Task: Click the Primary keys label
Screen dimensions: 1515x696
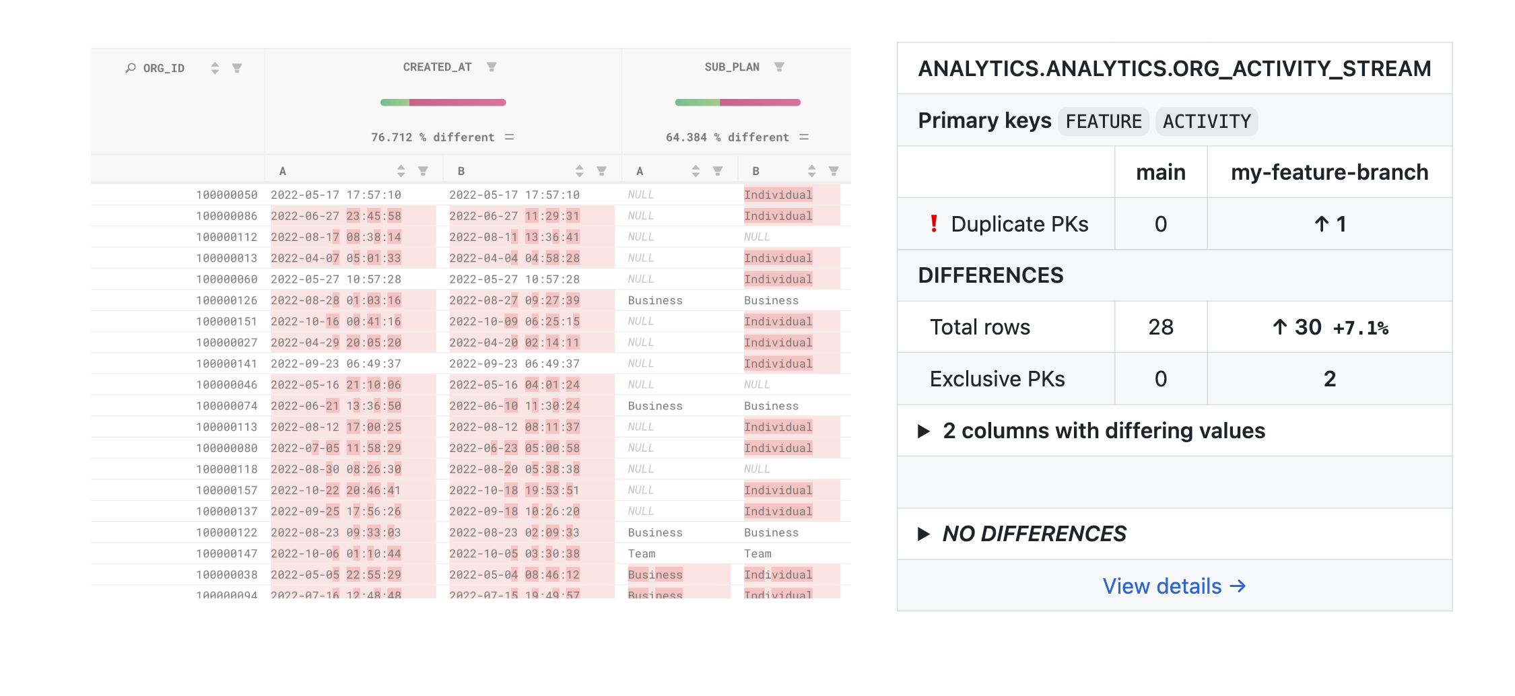Action: (984, 120)
